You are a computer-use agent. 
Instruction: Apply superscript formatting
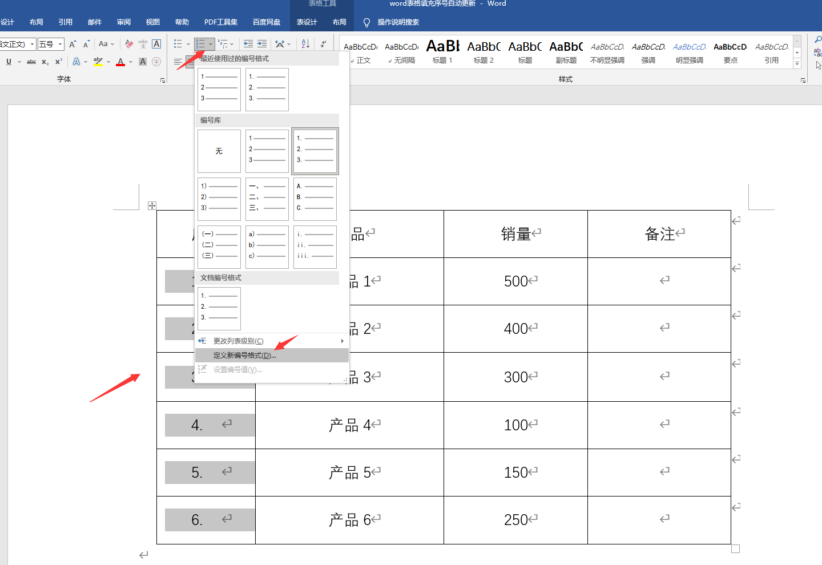(59, 62)
